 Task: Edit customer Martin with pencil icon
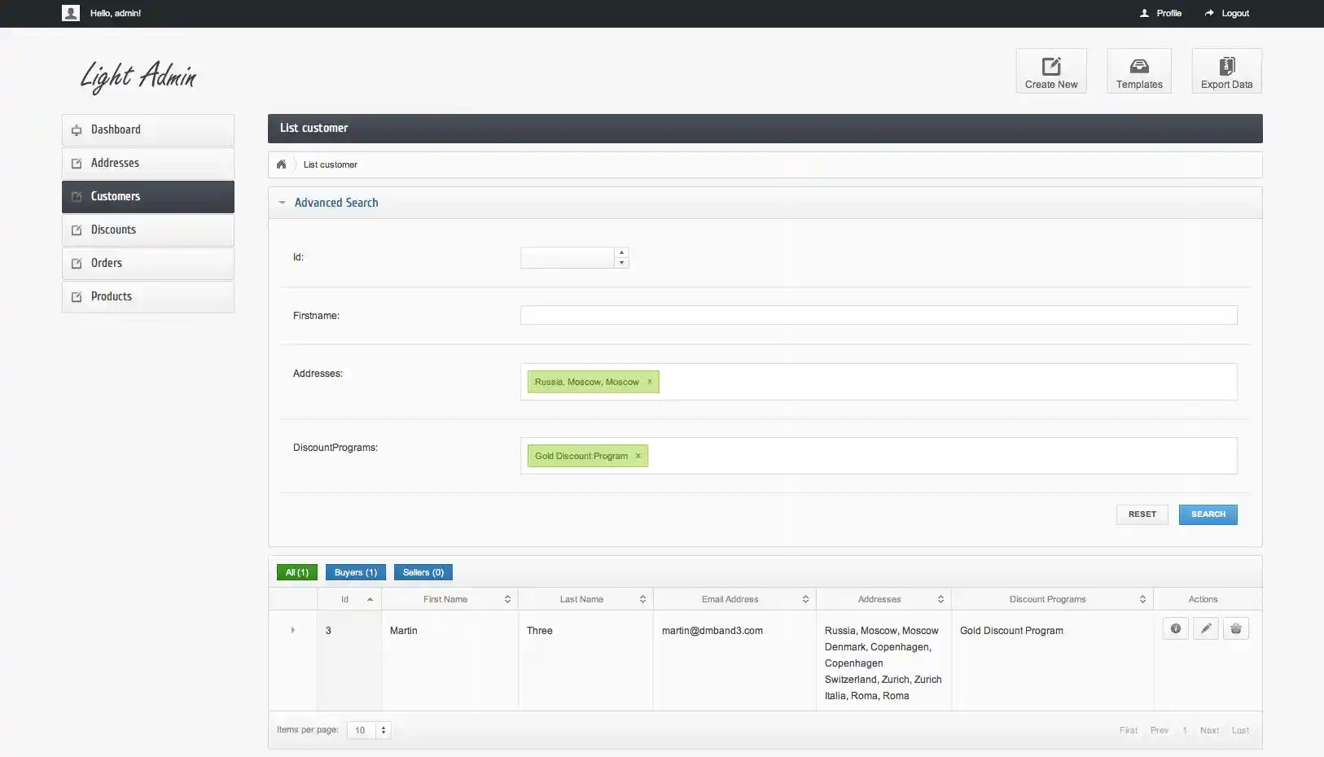tap(1206, 628)
